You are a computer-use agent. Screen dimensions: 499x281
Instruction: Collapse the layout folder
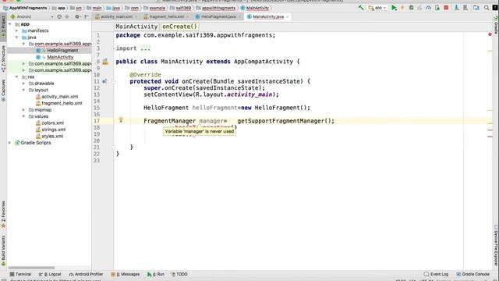point(23,91)
